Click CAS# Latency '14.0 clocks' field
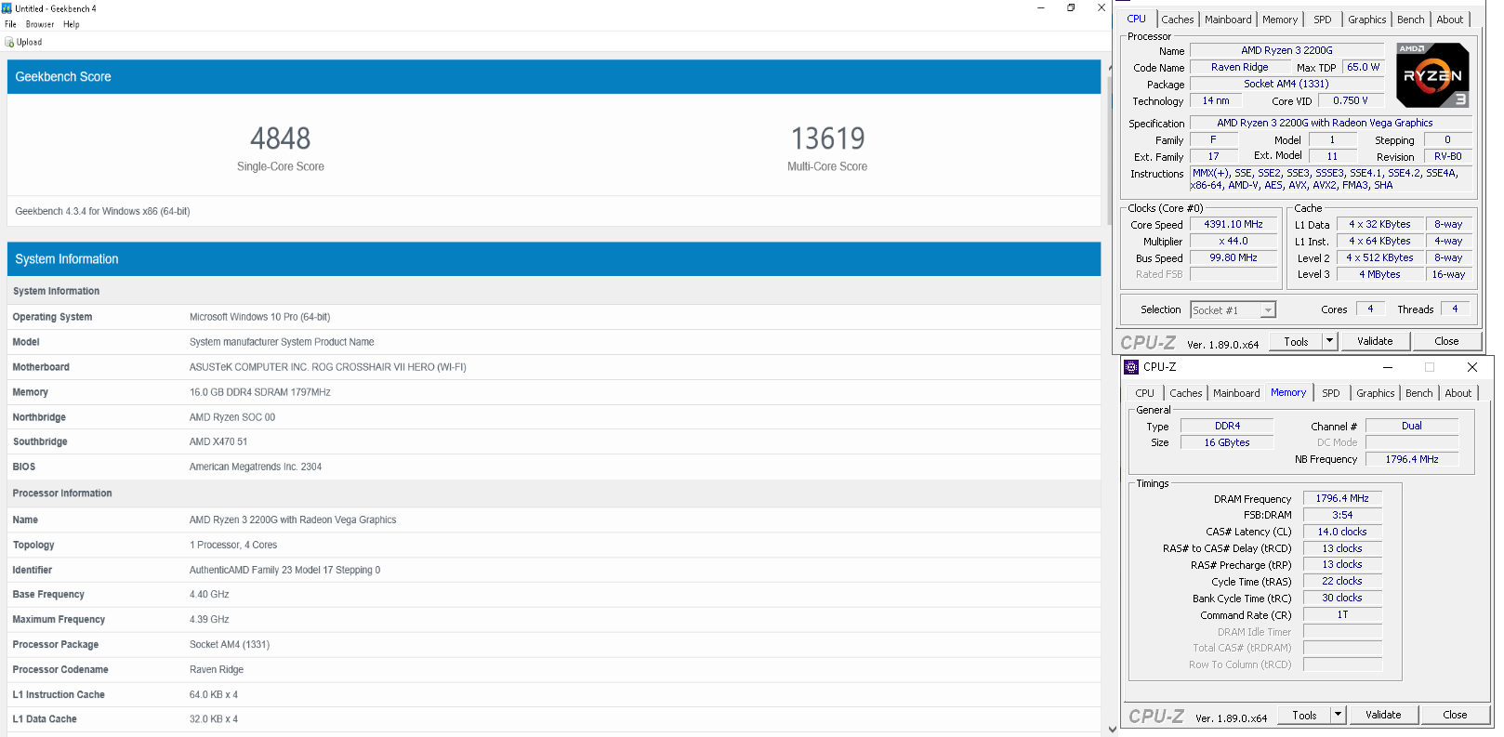 coord(1342,532)
